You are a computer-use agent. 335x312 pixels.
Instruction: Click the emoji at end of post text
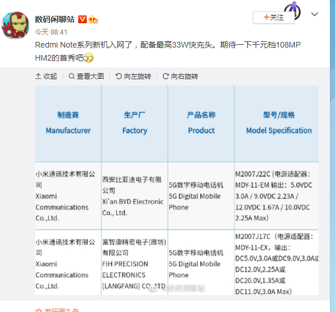point(88,58)
